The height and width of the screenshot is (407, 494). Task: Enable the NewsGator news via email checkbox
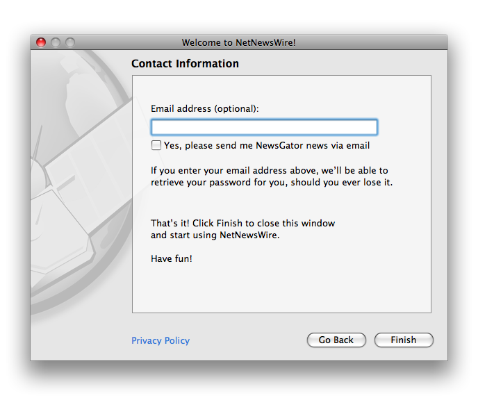pyautogui.click(x=156, y=145)
